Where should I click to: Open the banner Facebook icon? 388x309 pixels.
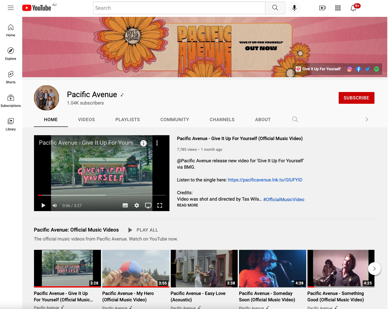[x=359, y=69]
